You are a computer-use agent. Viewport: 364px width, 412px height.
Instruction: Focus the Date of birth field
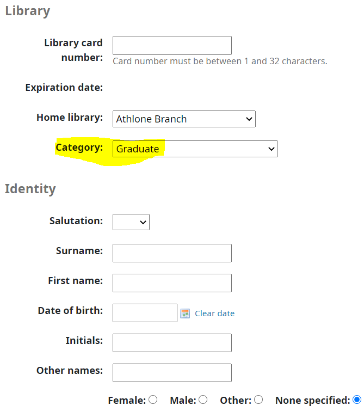click(x=145, y=313)
